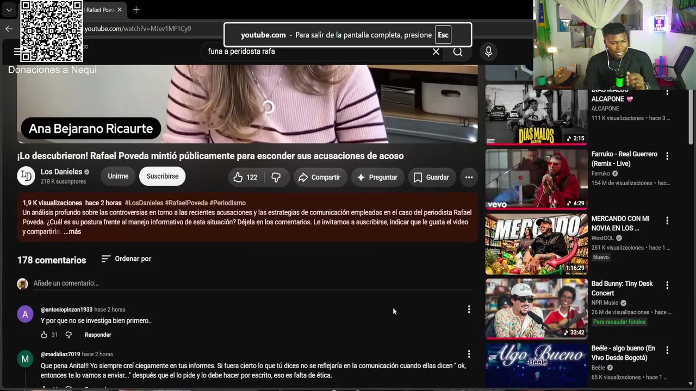Open the Beéle Algo Bueno thumbnail

click(536, 365)
